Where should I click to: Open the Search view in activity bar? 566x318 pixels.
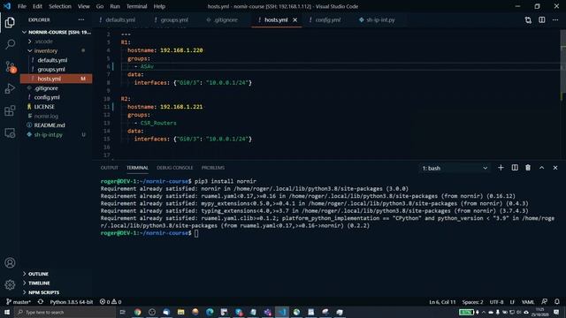coord(10,44)
